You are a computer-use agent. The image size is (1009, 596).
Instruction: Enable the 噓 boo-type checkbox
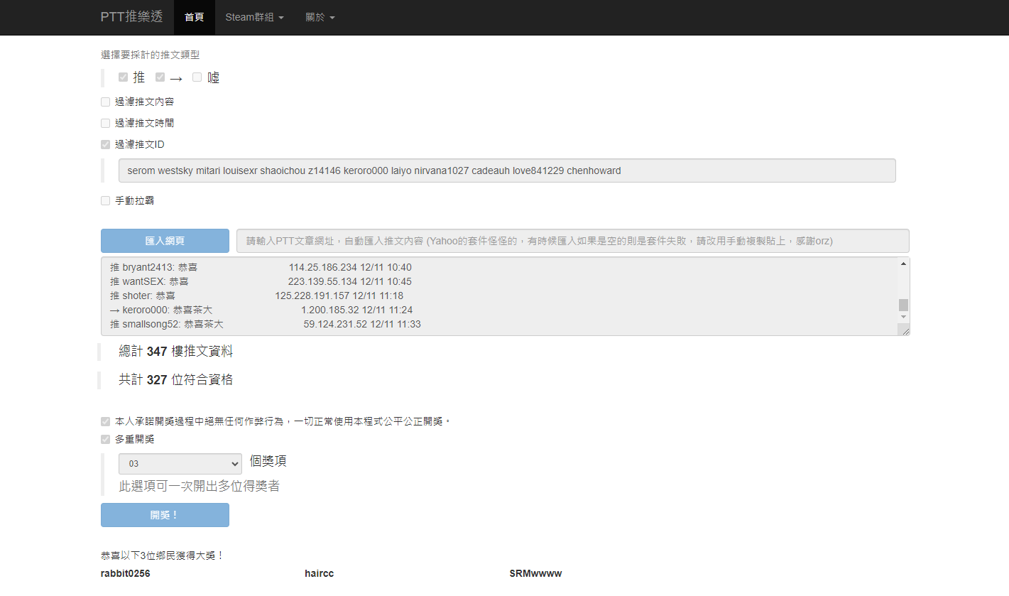[197, 77]
